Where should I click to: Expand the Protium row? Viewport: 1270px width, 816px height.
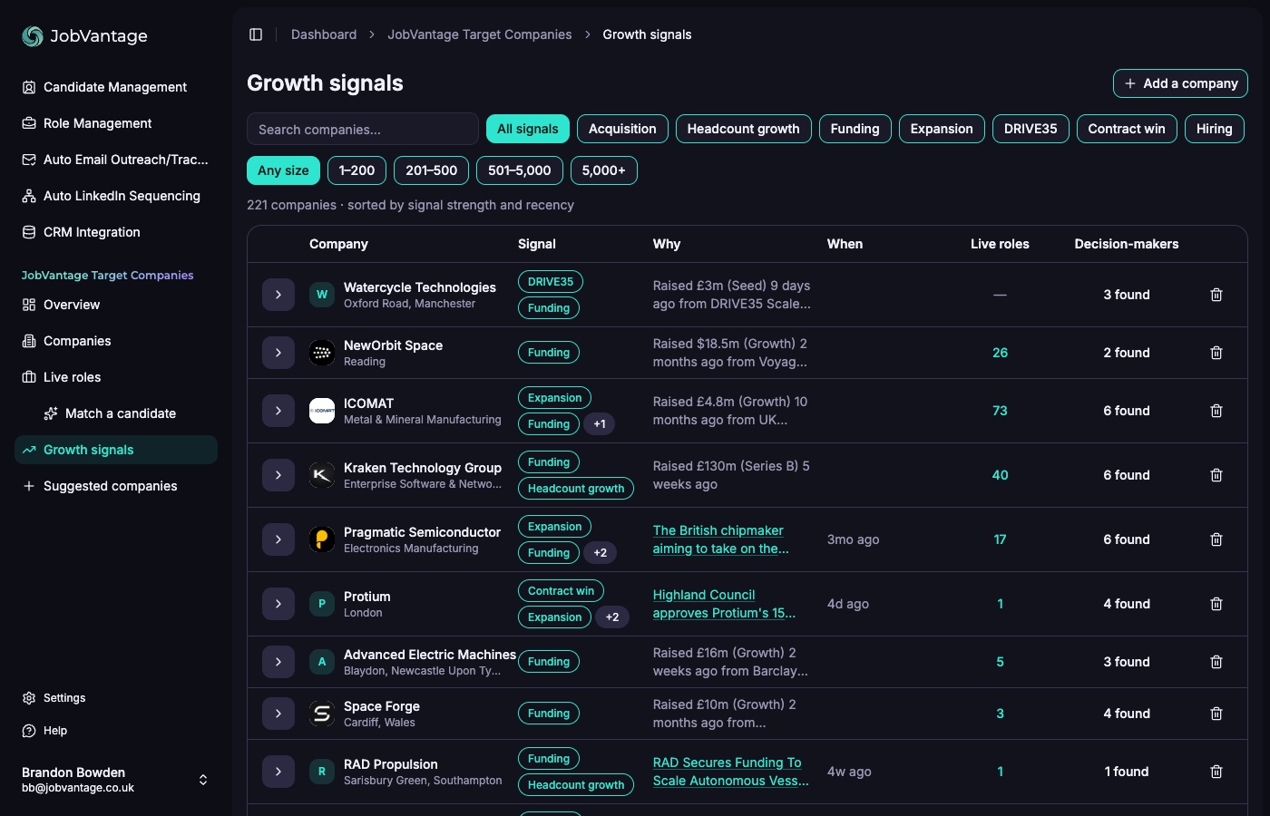[278, 604]
